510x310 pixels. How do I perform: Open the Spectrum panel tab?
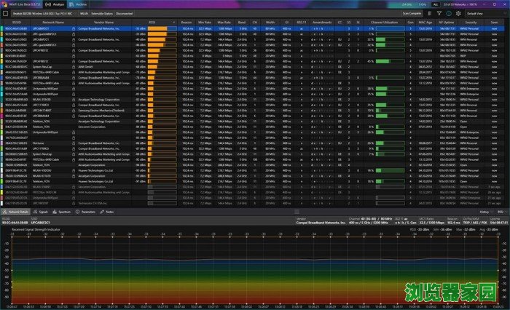[61, 211]
